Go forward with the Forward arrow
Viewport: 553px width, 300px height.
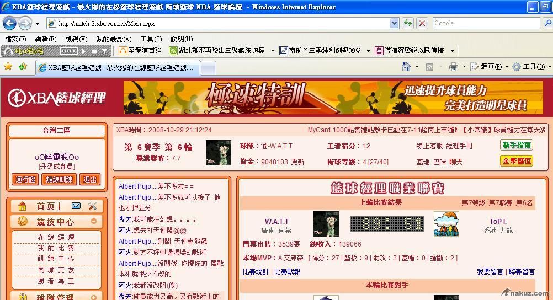coord(25,24)
